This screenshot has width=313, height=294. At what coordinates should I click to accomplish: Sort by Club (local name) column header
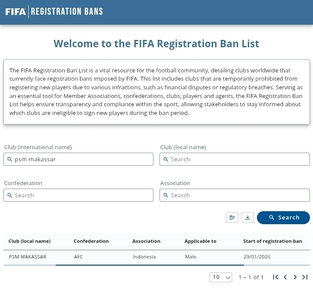[x=30, y=241]
